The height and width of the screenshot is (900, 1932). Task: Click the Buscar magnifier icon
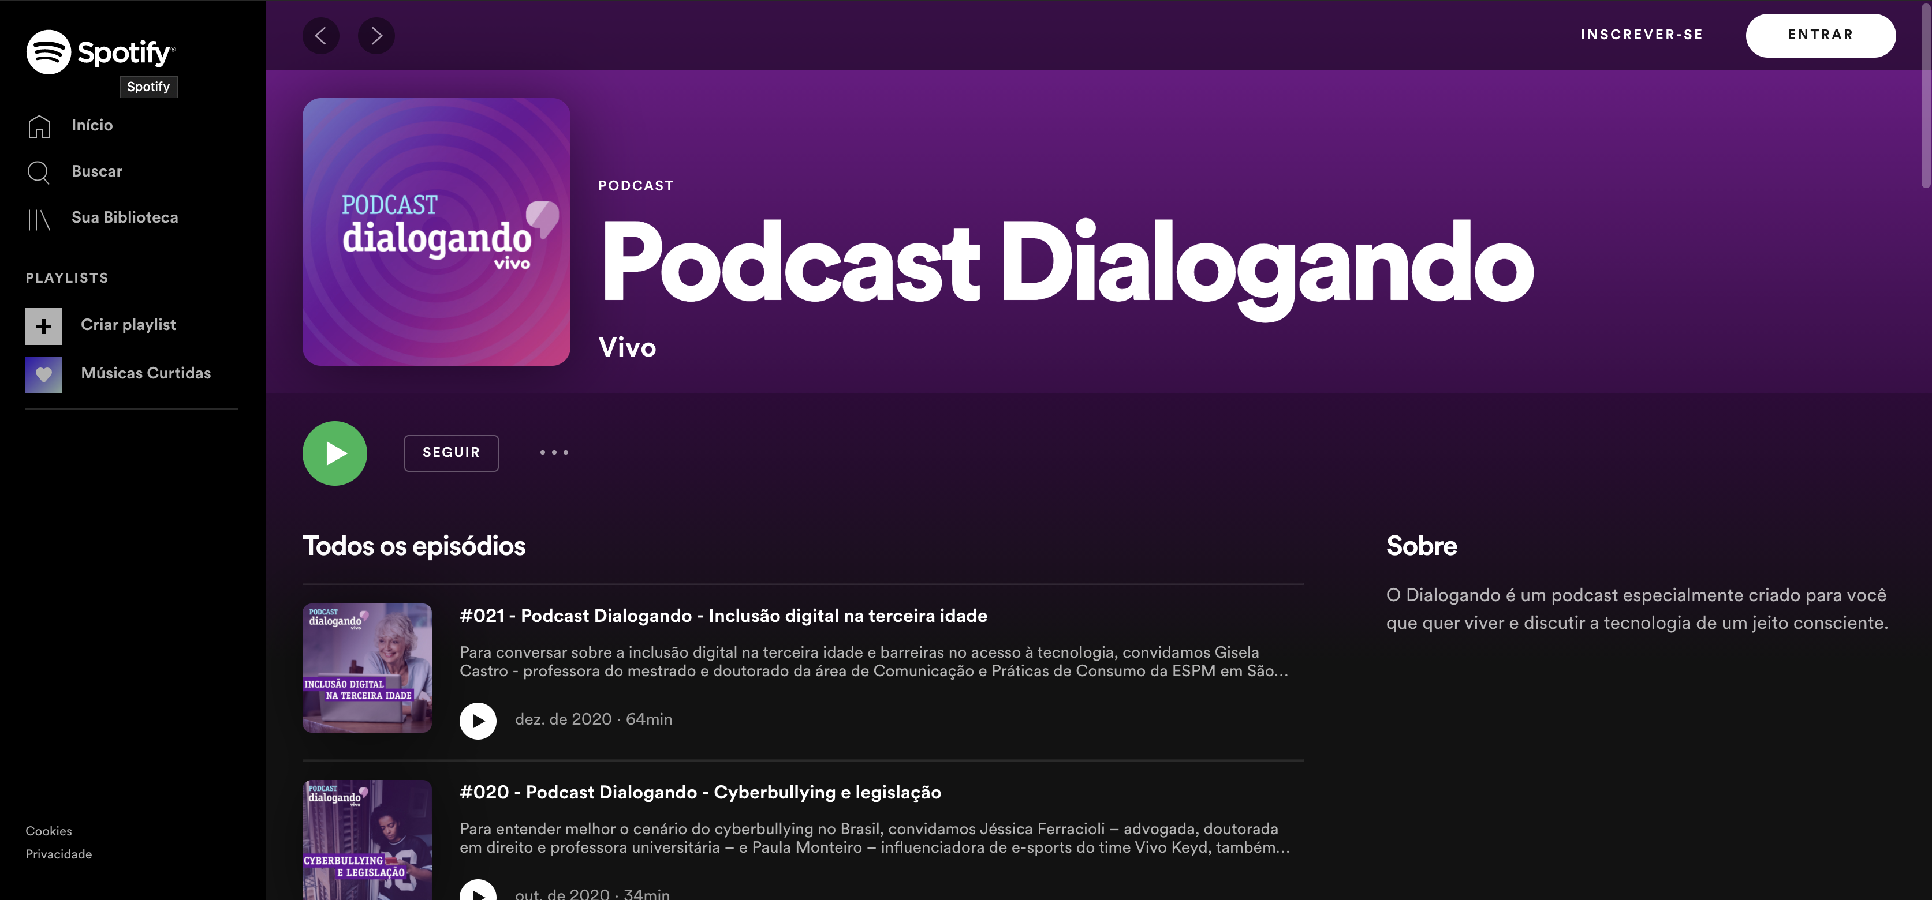[38, 172]
